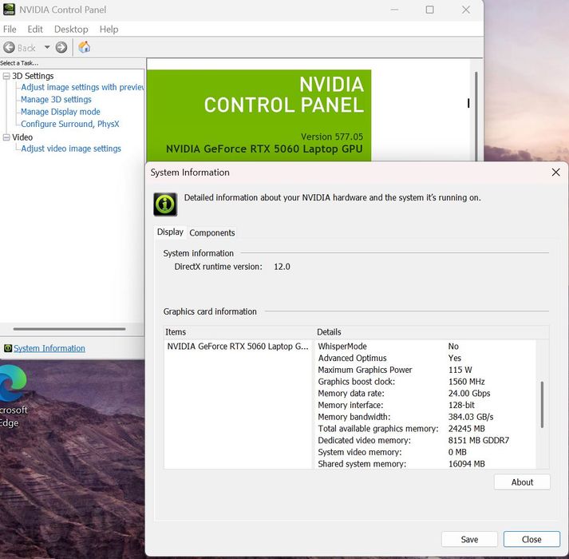This screenshot has height=559, width=569.
Task: Minimize the NVIDIA Control Panel window
Action: (394, 10)
